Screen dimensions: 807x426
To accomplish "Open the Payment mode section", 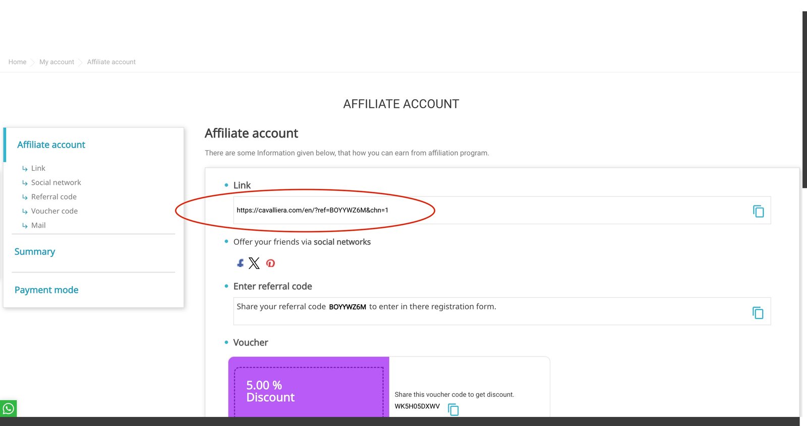I will coord(46,290).
